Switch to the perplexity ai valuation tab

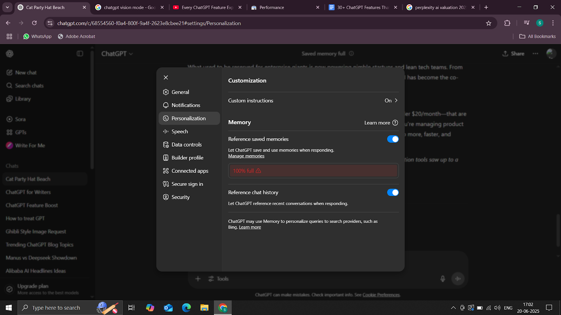(441, 7)
